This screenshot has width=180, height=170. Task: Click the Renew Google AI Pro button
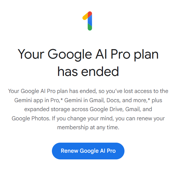(x=88, y=151)
